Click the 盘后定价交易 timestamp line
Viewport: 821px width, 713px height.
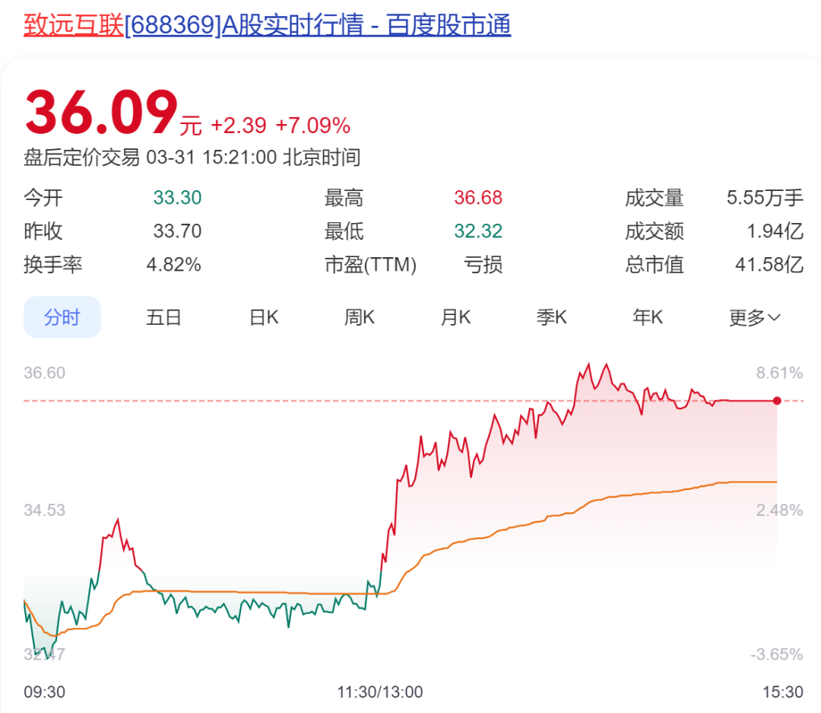192,158
